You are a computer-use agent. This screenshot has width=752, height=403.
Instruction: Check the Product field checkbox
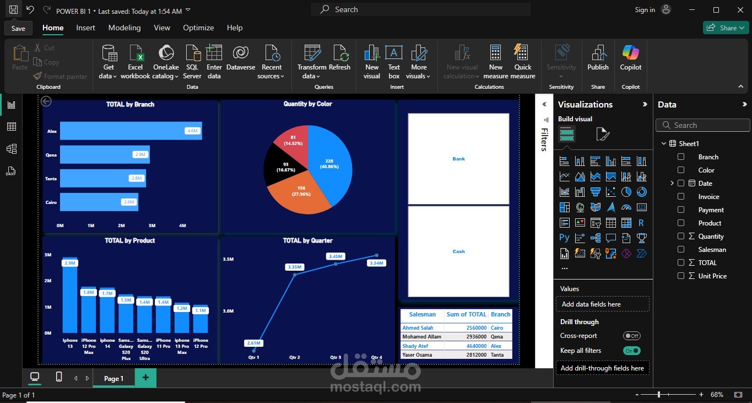click(681, 223)
